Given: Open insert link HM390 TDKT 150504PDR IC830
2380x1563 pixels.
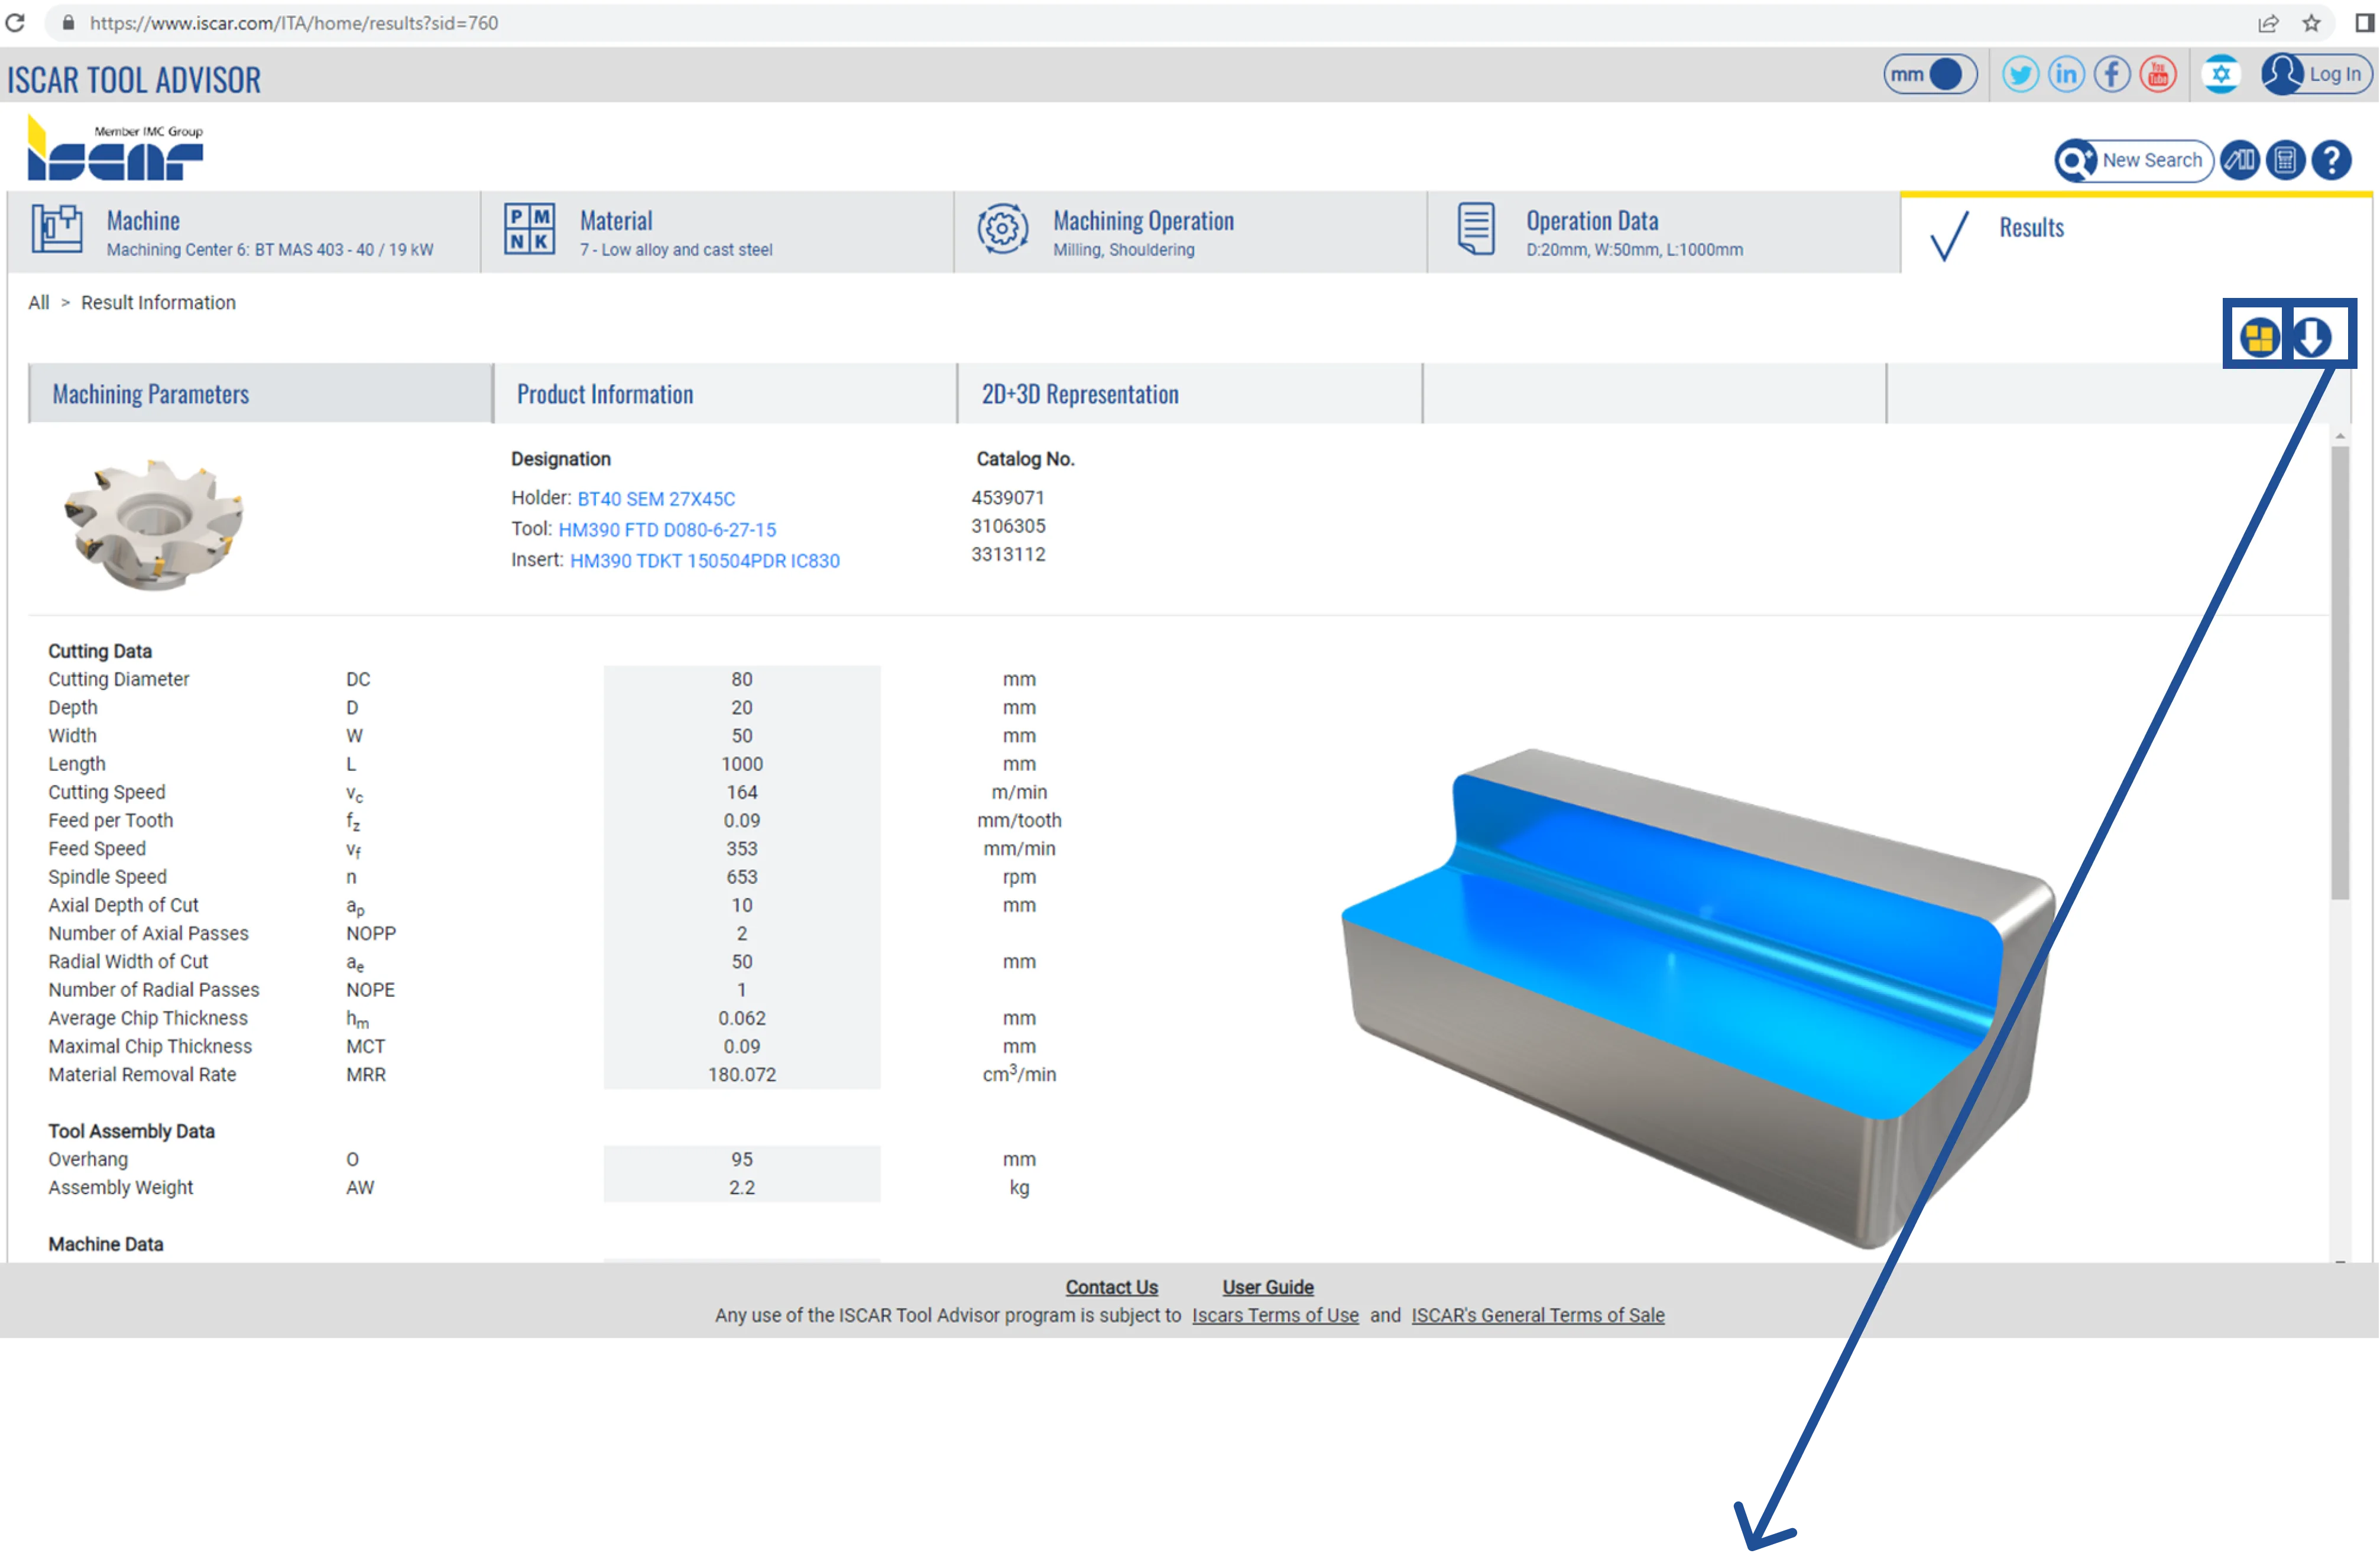Looking at the screenshot, I should (x=704, y=561).
